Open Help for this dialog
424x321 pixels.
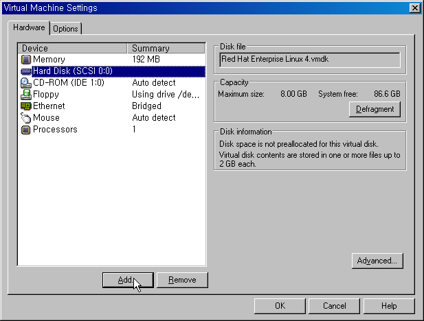pos(389,306)
